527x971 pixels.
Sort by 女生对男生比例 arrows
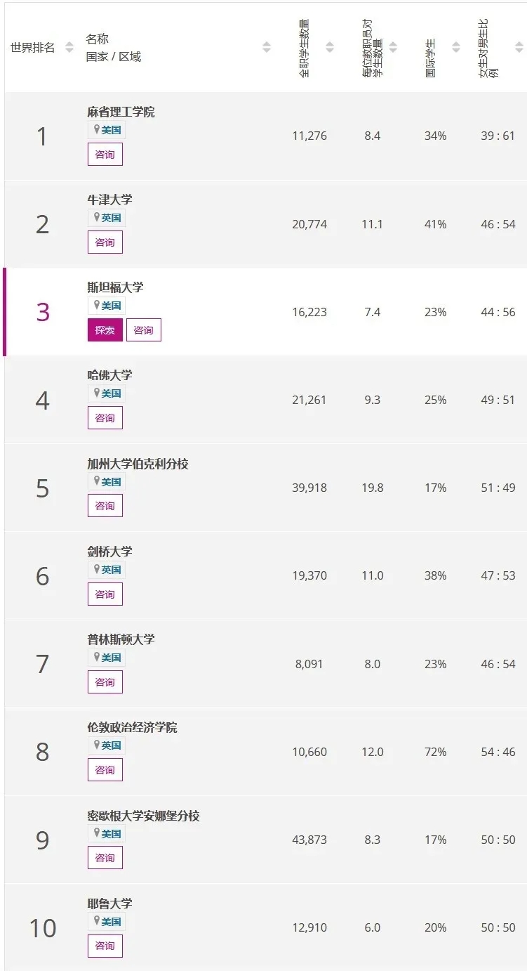519,48
